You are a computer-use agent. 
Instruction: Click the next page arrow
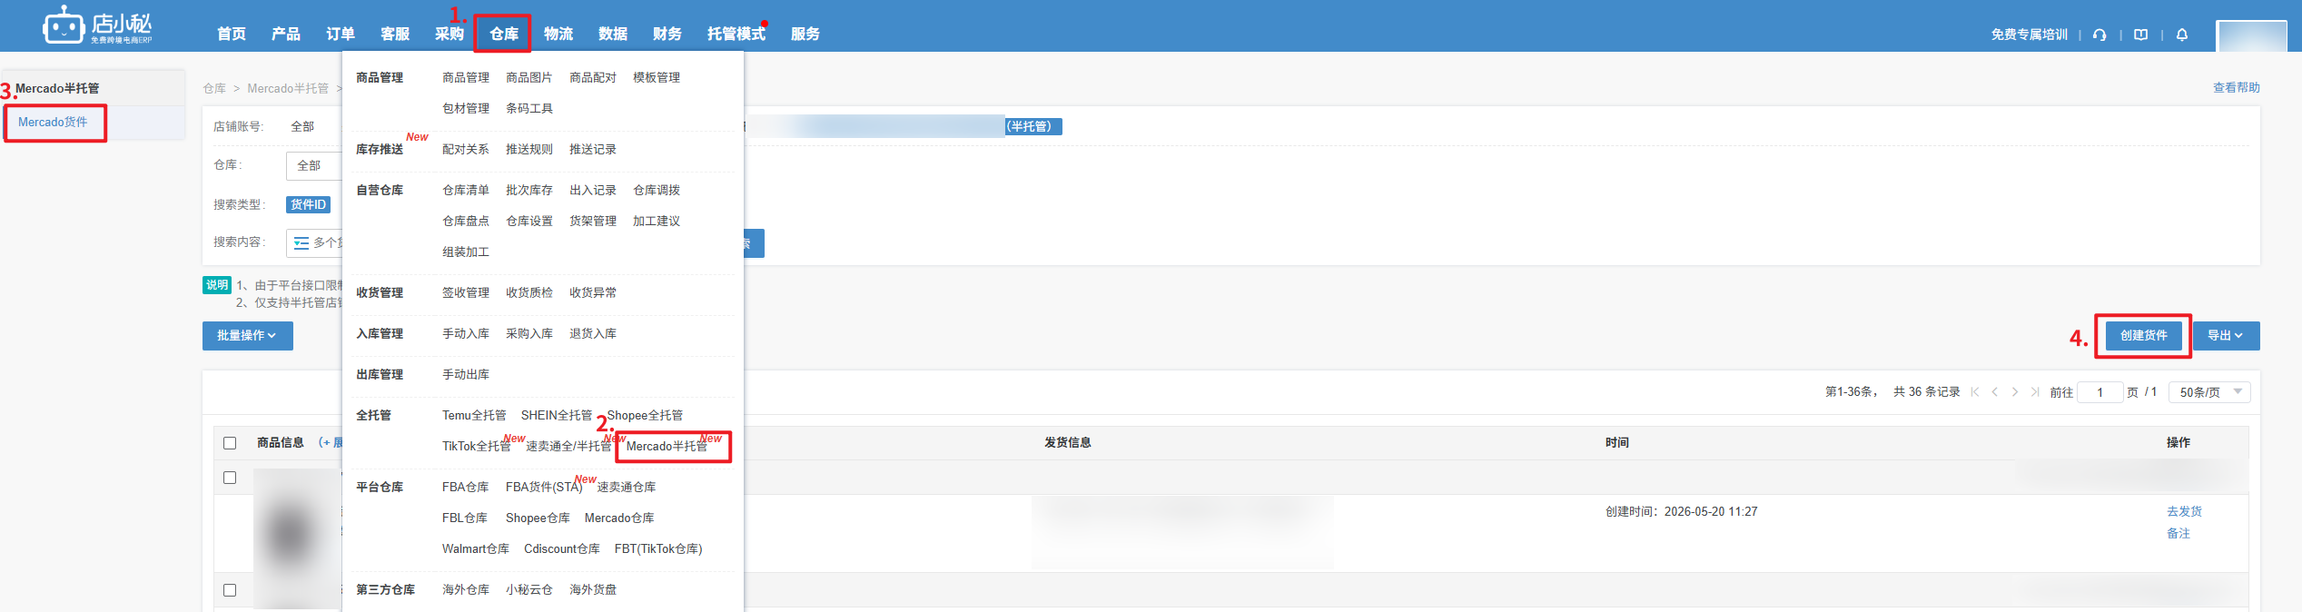pyautogui.click(x=2015, y=392)
